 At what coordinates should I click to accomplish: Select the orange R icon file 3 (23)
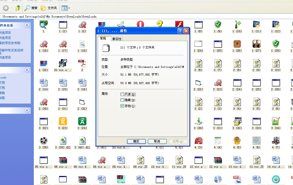pyautogui.click(x=63, y=122)
